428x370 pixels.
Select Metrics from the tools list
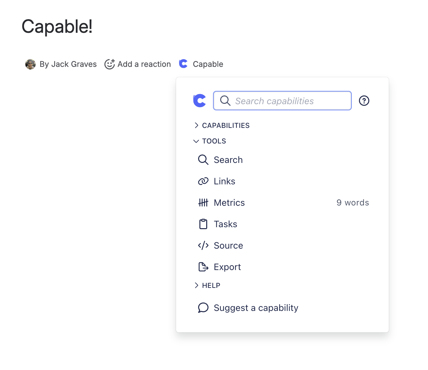[x=229, y=203]
